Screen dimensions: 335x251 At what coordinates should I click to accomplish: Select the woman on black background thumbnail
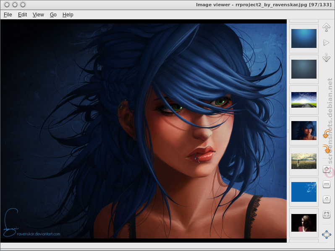304,223
